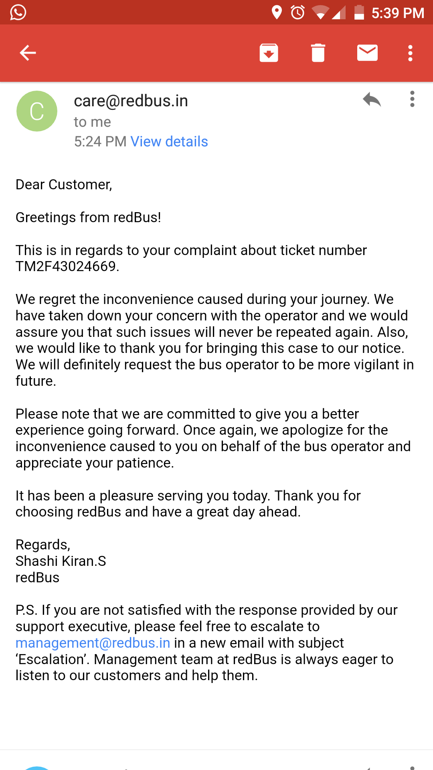This screenshot has width=433, height=770.
Task: Open the management@redbus.in email link
Action: (93, 643)
